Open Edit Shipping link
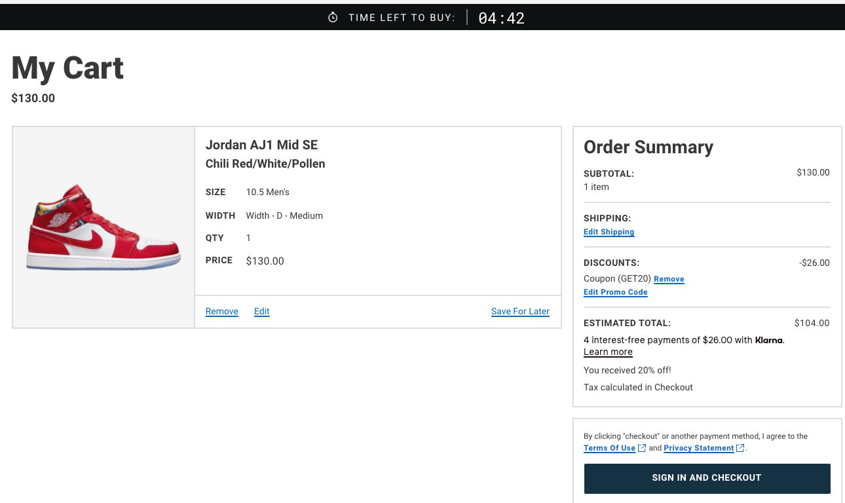This screenshot has height=503, width=845. click(609, 232)
